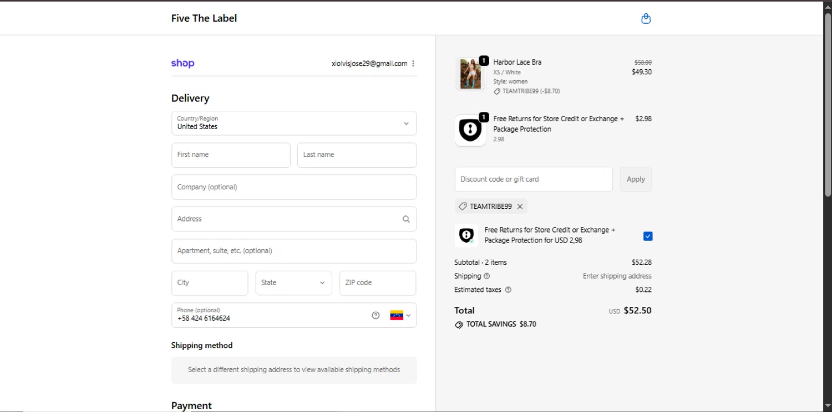Image resolution: width=832 pixels, height=412 pixels.
Task: Click the Five The Label store name
Action: coord(204,18)
